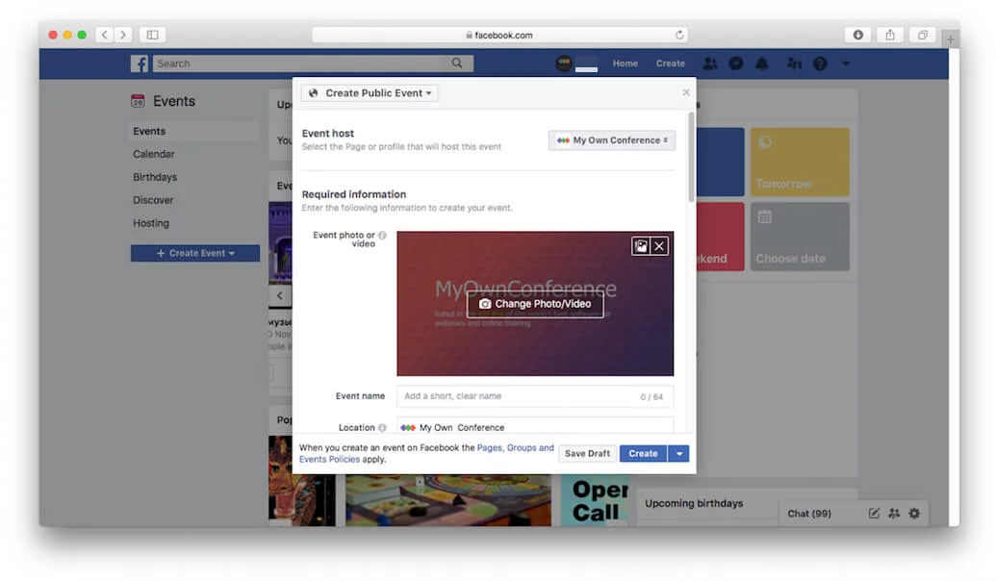Open the Notifications bell icon
The image size is (996, 581).
[761, 63]
